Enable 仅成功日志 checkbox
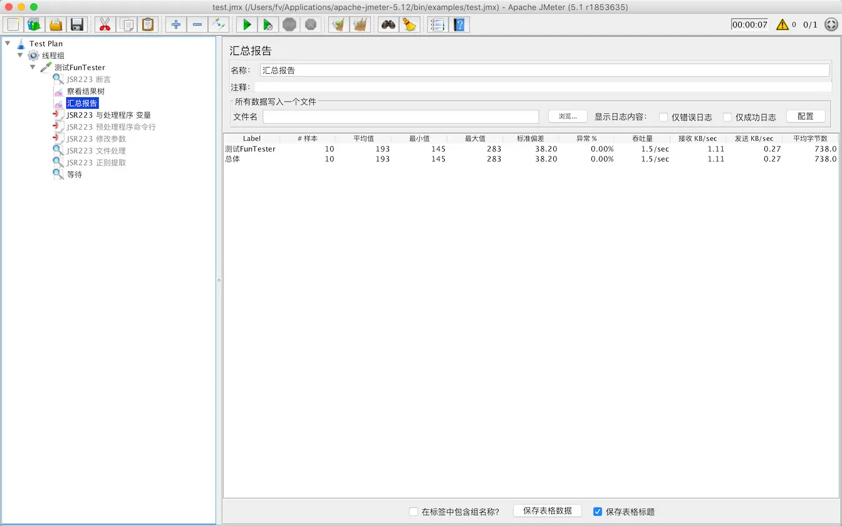The image size is (842, 526). pyautogui.click(x=727, y=117)
